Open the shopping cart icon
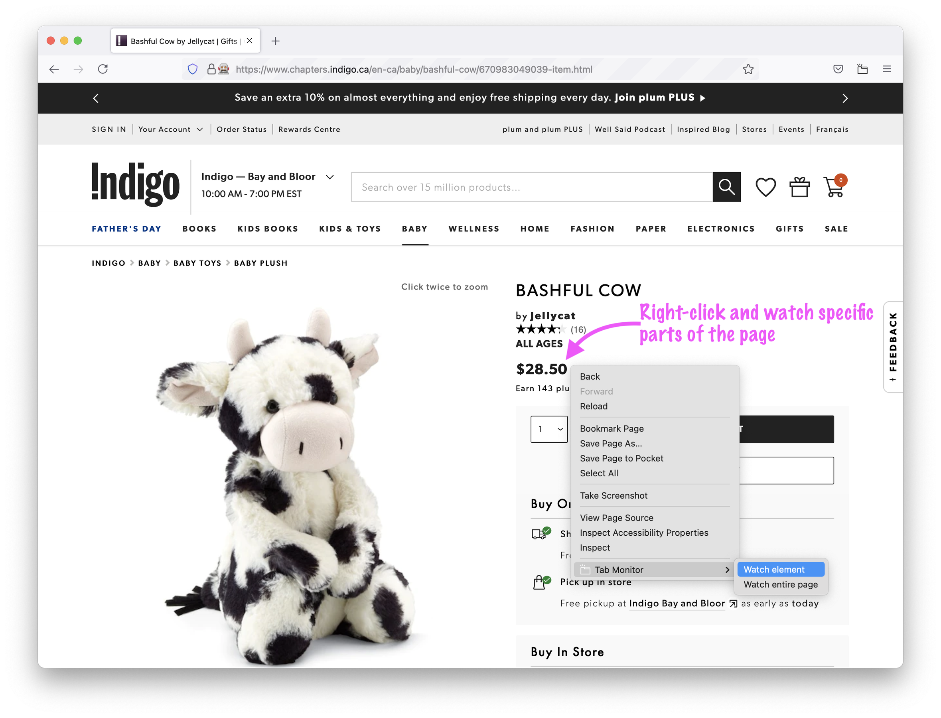941x718 pixels. (834, 186)
